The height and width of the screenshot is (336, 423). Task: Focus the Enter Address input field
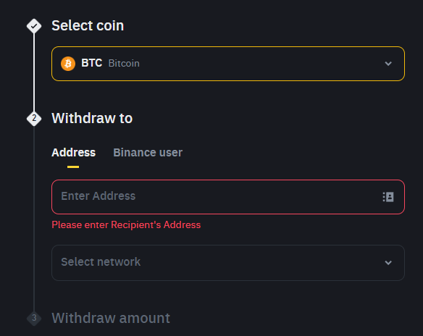pyautogui.click(x=228, y=197)
